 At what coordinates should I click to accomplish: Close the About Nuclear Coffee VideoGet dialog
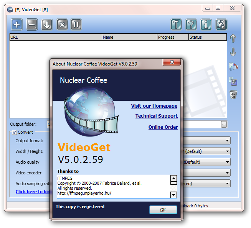pos(172,62)
